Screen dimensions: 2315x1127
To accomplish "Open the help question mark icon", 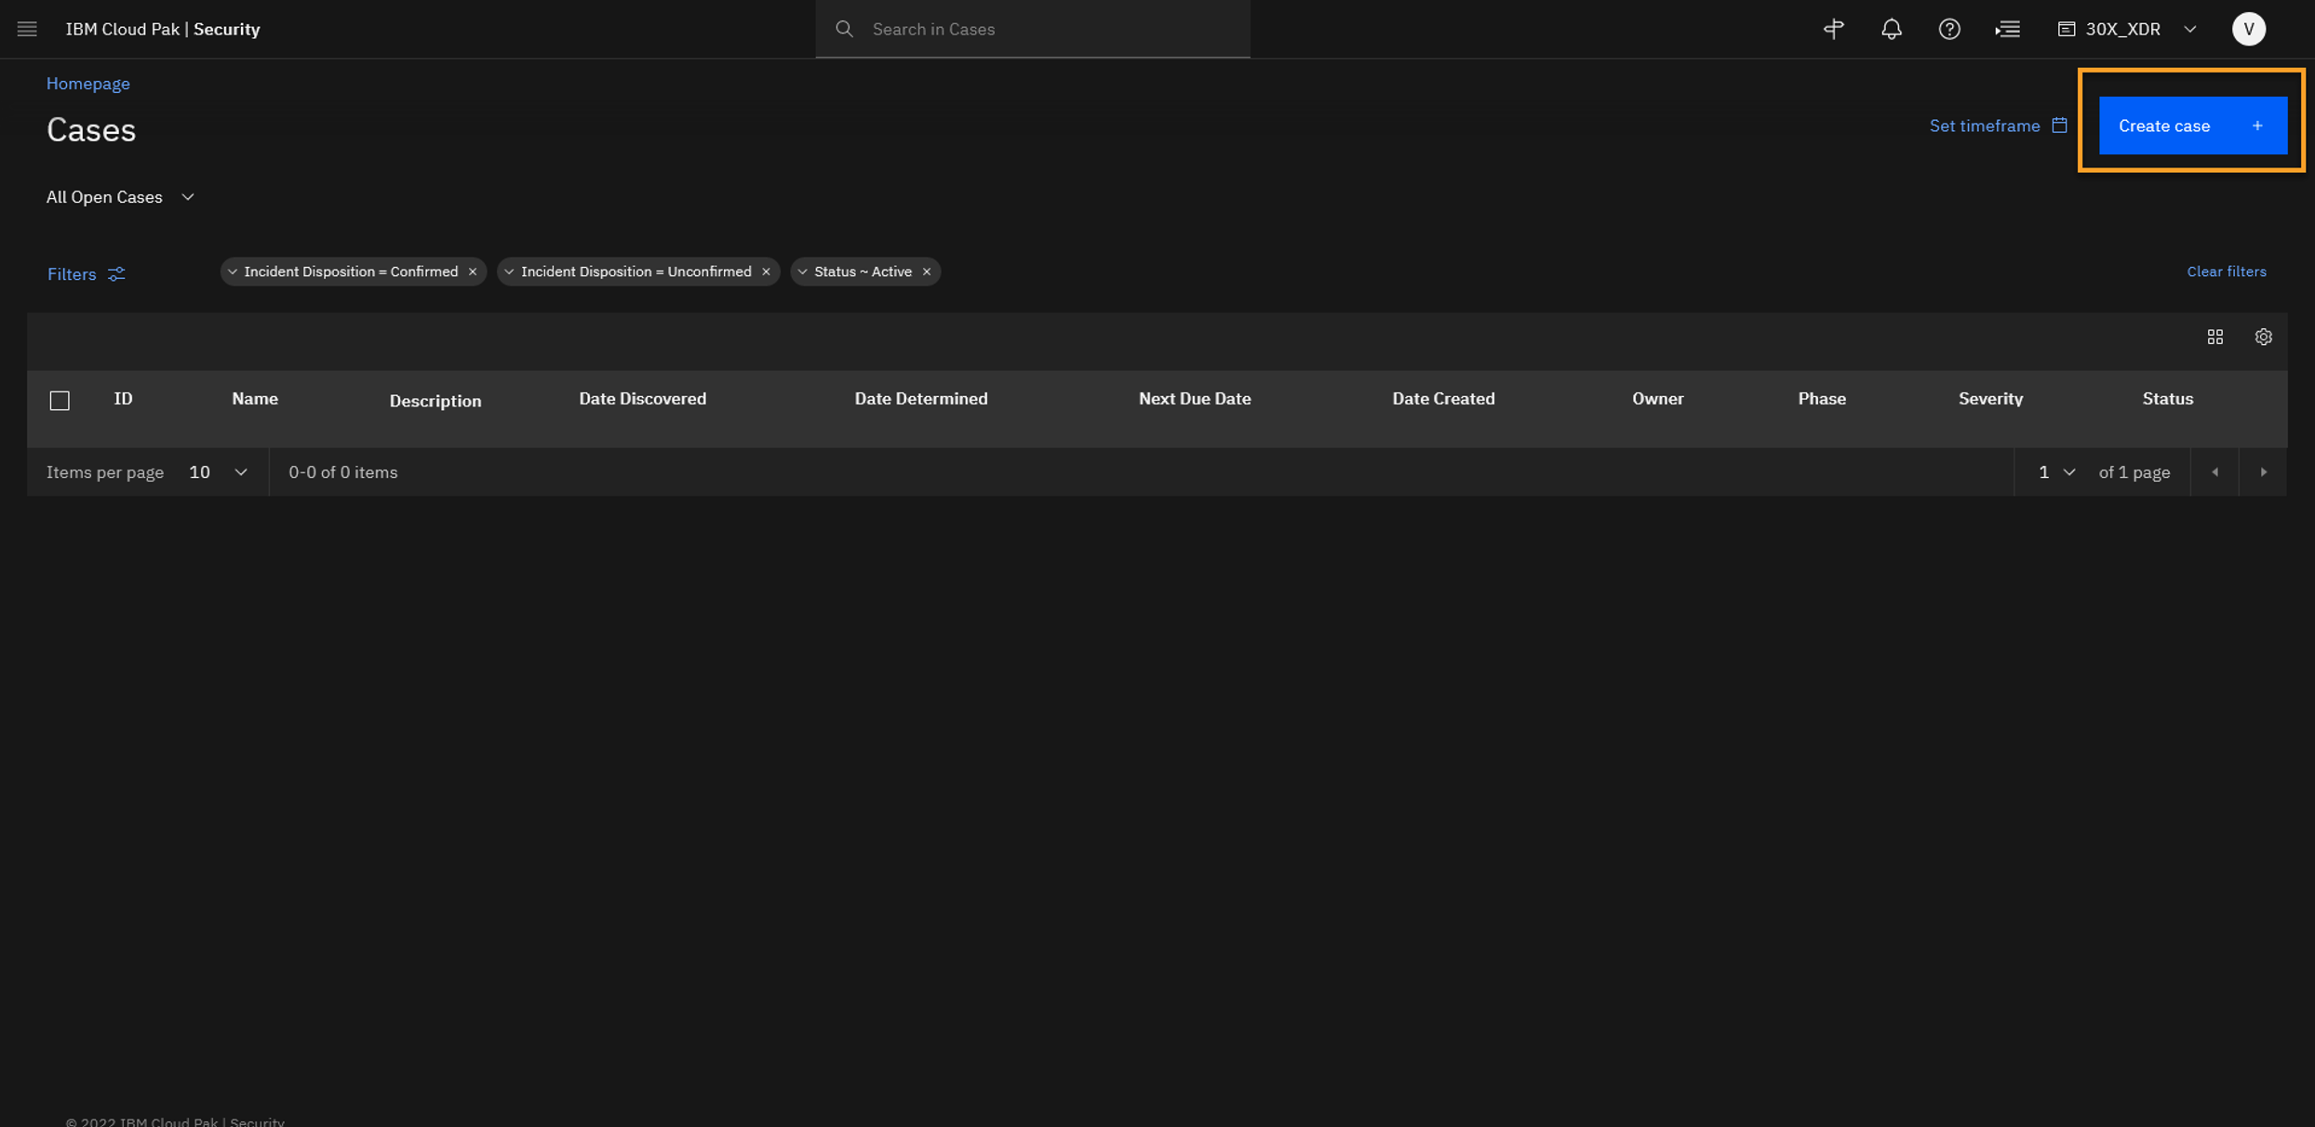I will click(1949, 29).
